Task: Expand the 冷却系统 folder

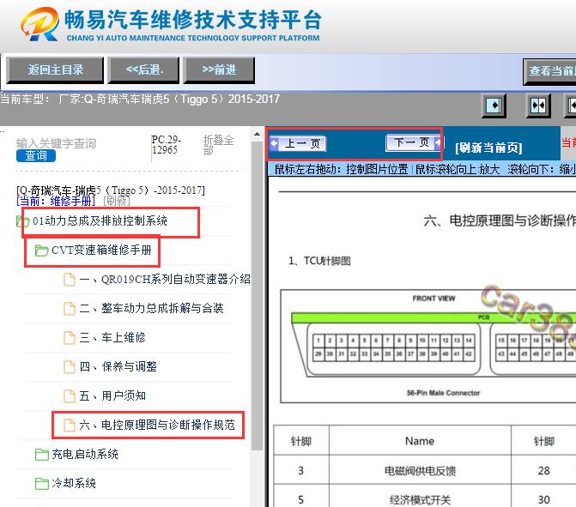Action: (x=74, y=483)
